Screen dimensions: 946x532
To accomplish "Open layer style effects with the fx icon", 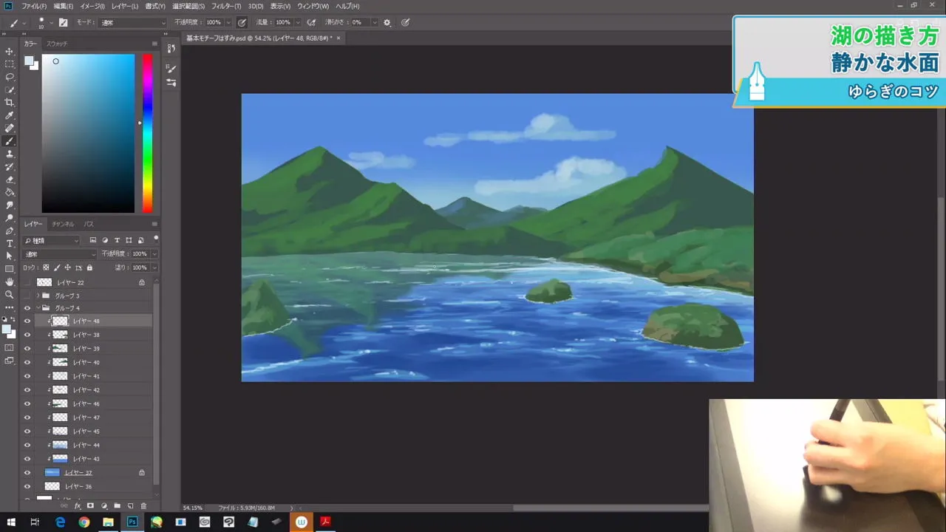I will point(78,505).
